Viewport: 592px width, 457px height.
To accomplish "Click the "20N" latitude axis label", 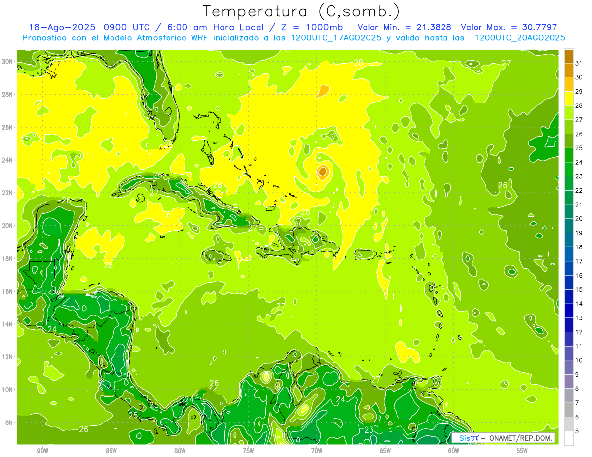I will 8,226.
